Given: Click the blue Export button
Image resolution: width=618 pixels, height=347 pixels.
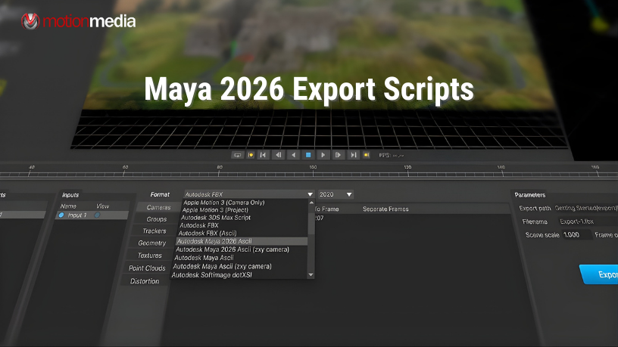Looking at the screenshot, I should (x=599, y=274).
